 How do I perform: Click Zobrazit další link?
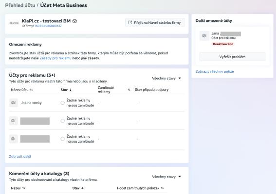(20, 157)
